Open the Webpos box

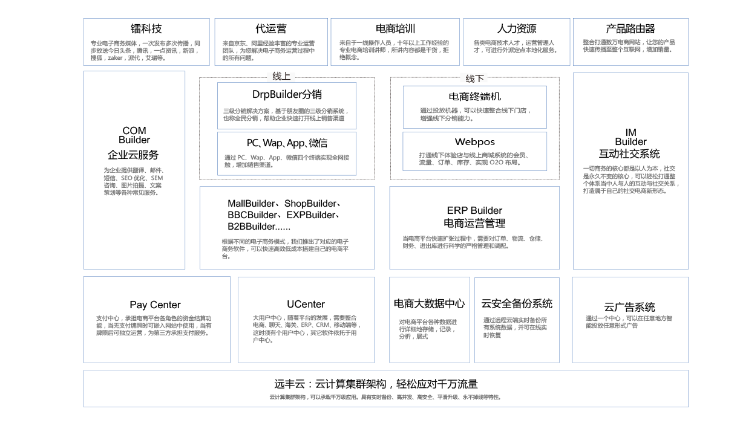pos(475,151)
